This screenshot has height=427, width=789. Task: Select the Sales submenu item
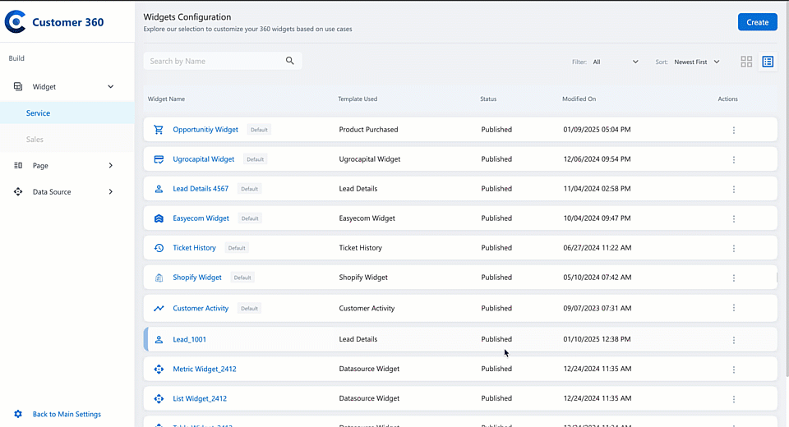67,140
